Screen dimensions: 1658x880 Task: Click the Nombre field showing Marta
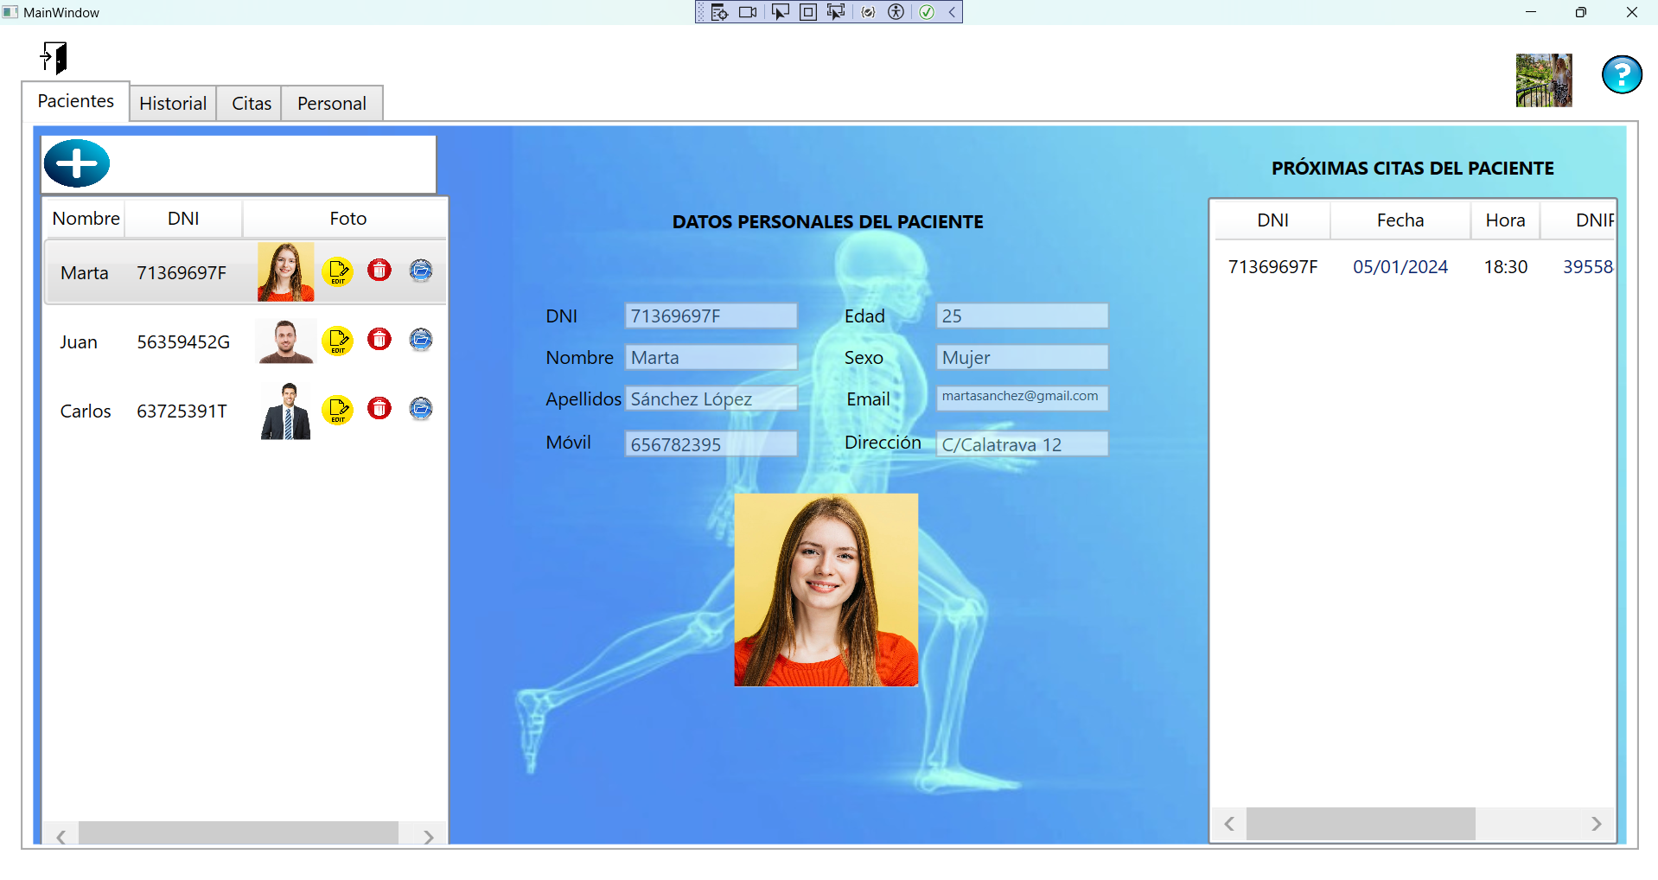pos(711,357)
